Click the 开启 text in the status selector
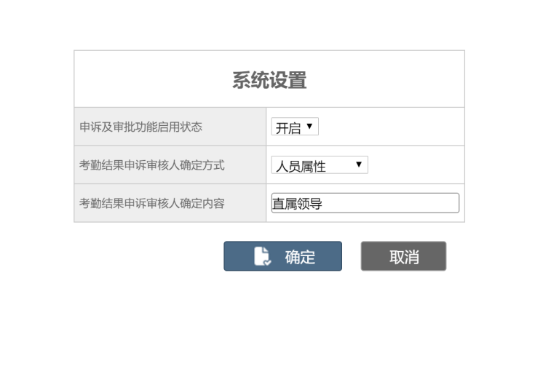The image size is (543, 369). pos(288,128)
